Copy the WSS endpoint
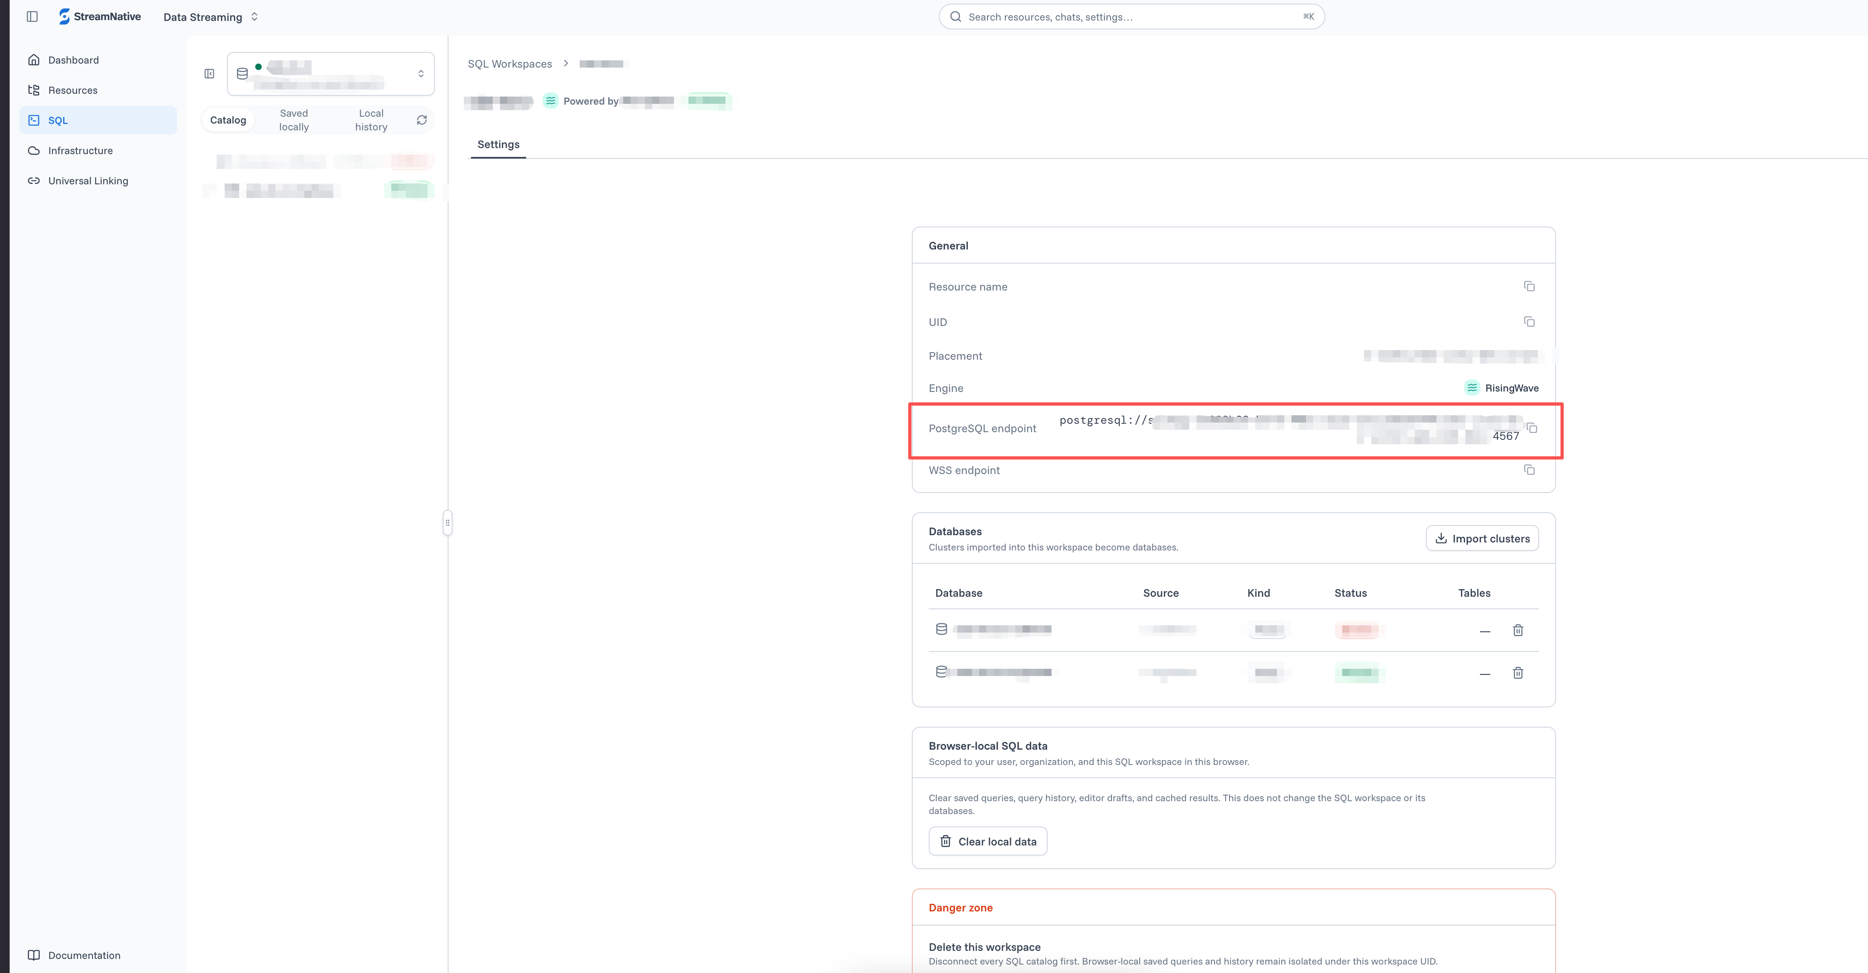Screen dimensions: 1868x973 [1529, 470]
